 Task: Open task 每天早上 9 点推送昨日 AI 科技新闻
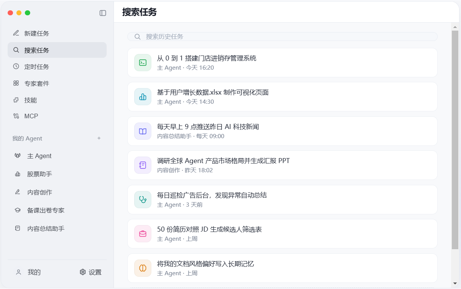point(282,131)
